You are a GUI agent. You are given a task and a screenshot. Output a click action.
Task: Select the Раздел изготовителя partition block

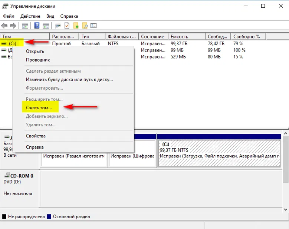click(x=74, y=160)
